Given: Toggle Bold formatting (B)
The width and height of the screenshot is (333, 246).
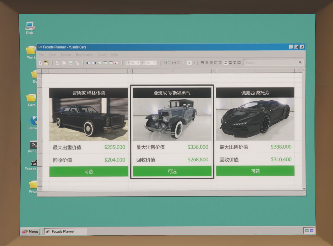Looking at the screenshot, I should [189, 63].
